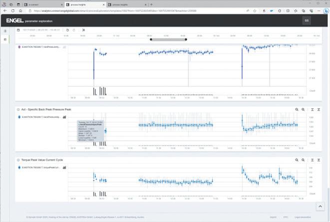Viewport: 330px width, 222px height.
Task: Click 'parameter exploration' header text
Action: tap(39, 21)
